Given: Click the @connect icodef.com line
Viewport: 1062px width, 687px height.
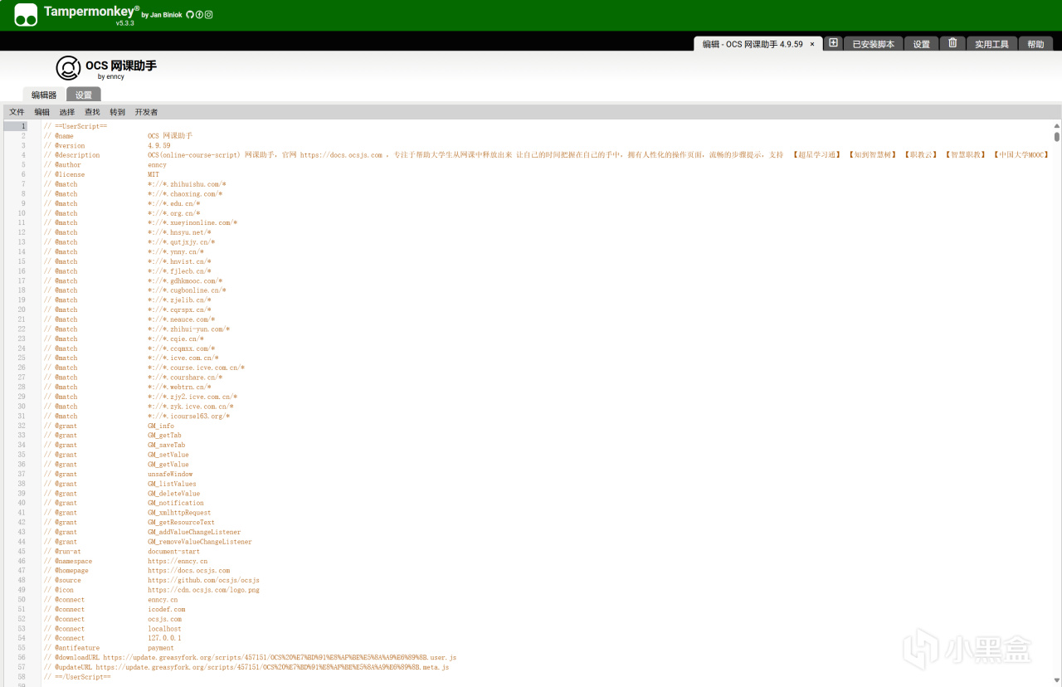Looking at the screenshot, I should (x=114, y=609).
